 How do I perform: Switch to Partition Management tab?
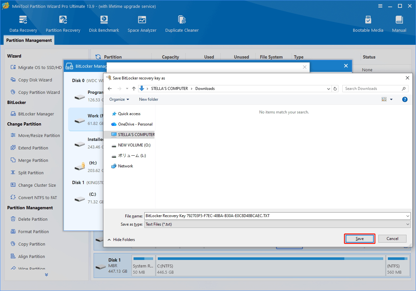tap(29, 40)
